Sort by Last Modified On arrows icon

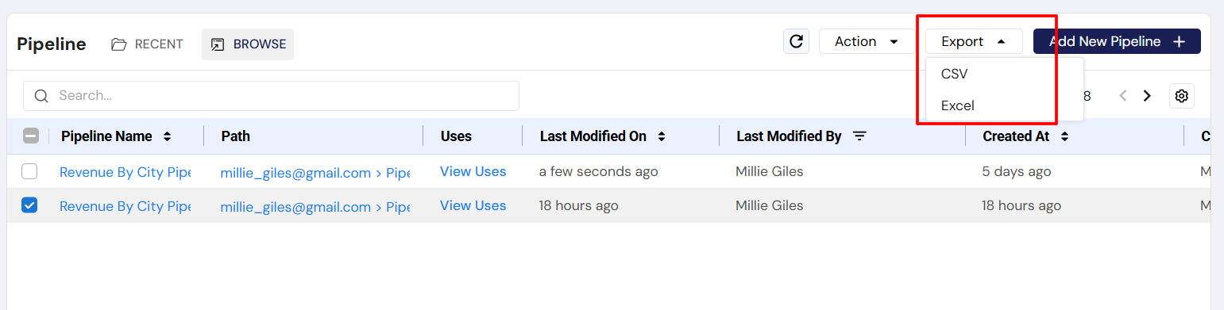661,136
